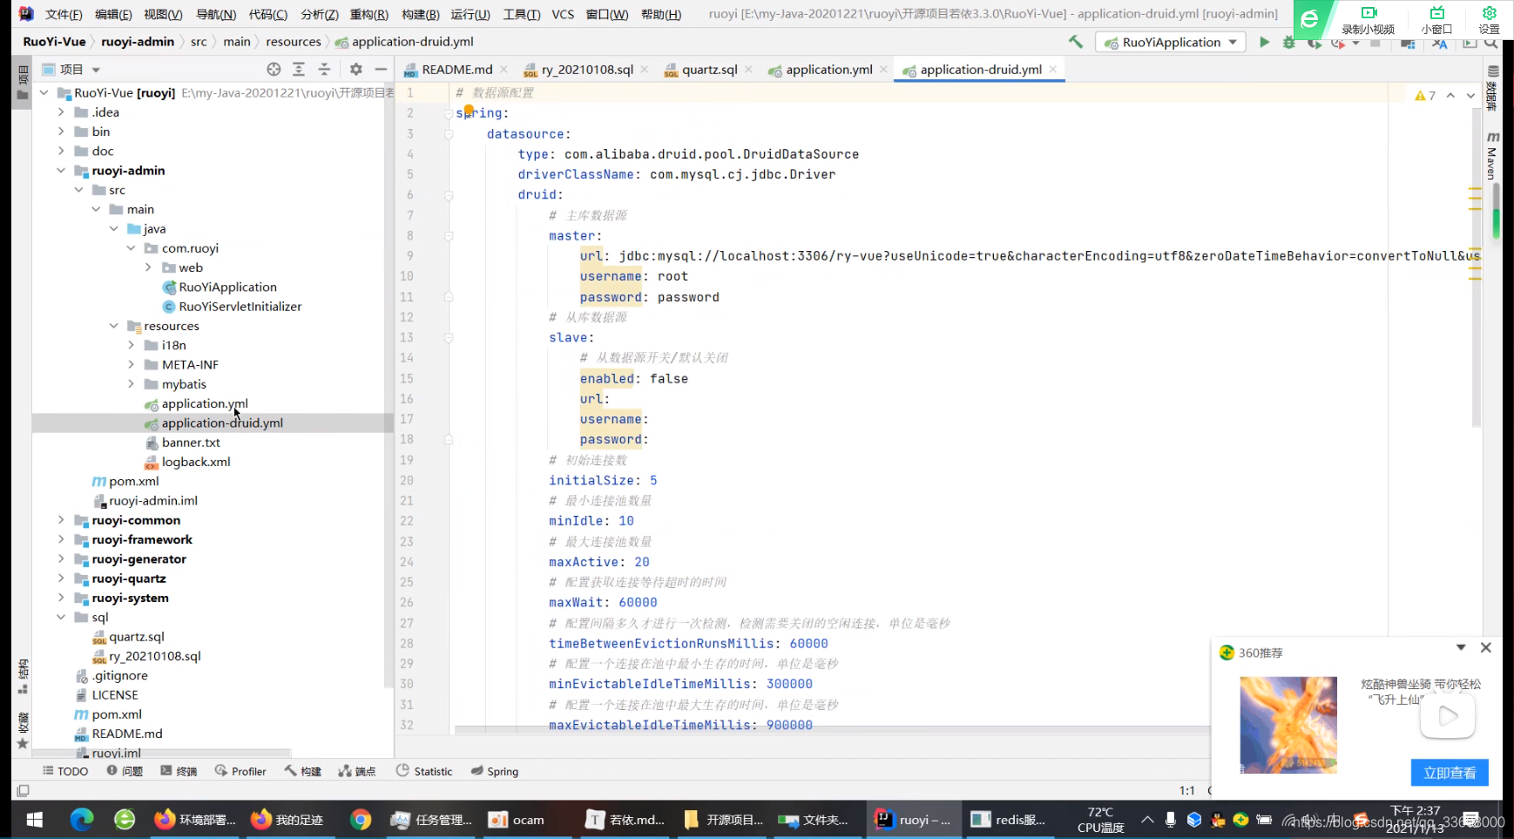Collapse the sql folder
1514x839 pixels.
click(x=61, y=617)
